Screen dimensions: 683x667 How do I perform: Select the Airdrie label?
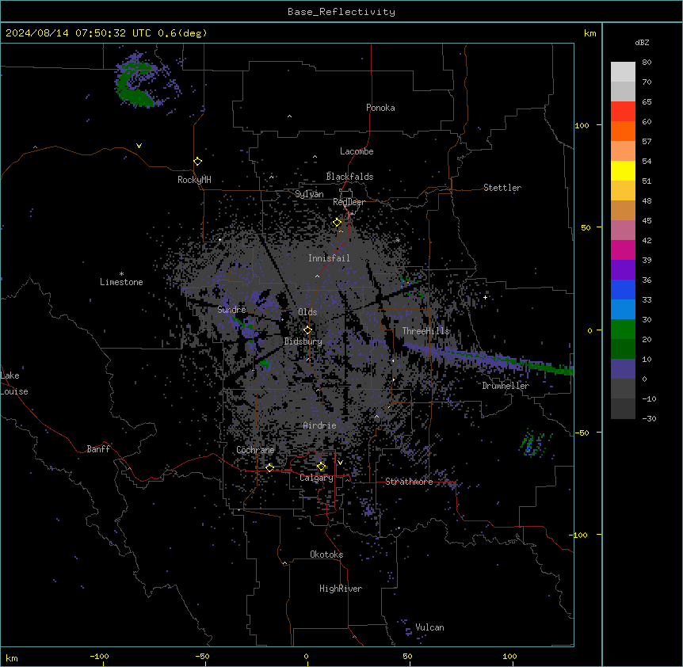coord(320,425)
